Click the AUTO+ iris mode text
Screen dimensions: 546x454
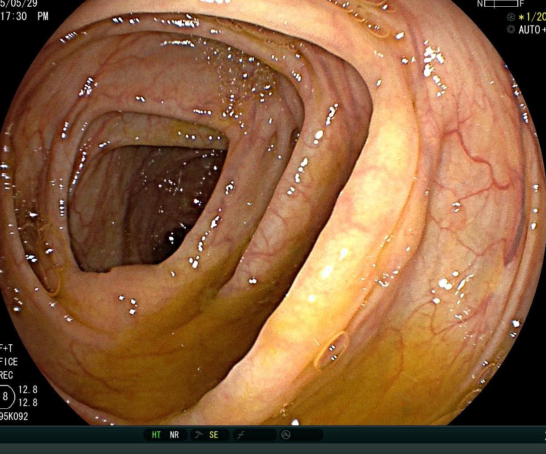coord(532,30)
